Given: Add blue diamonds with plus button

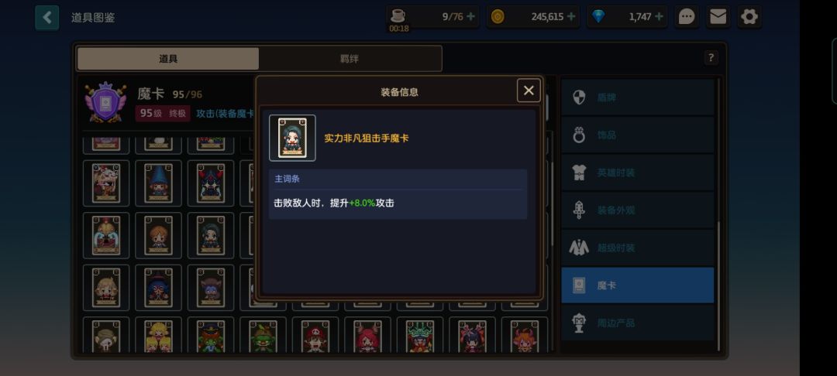Looking at the screenshot, I should [659, 16].
